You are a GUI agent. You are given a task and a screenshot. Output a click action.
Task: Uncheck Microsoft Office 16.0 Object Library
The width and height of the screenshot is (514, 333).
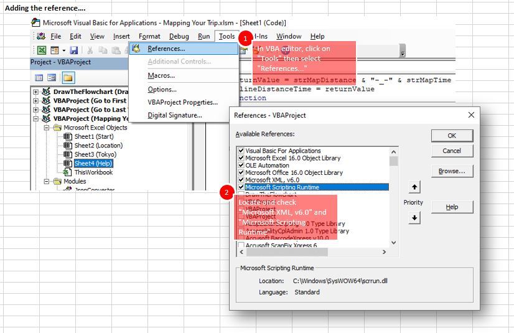(241, 172)
